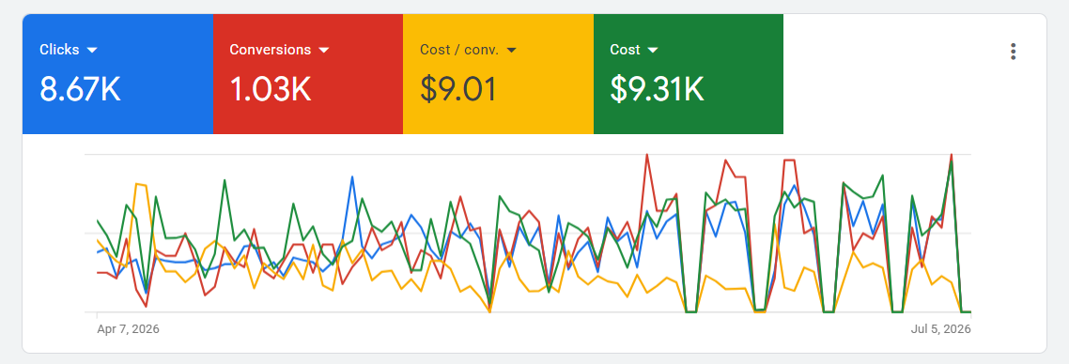Open the three-dot more options menu
Viewport: 1069px width, 364px height.
(1013, 52)
